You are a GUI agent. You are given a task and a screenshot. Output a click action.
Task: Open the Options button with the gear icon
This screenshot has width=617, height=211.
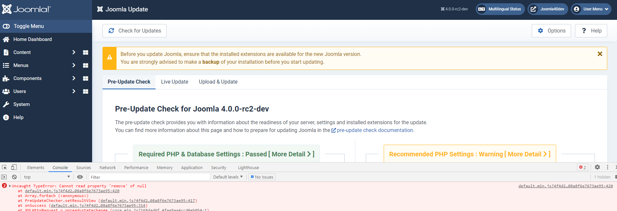click(551, 31)
